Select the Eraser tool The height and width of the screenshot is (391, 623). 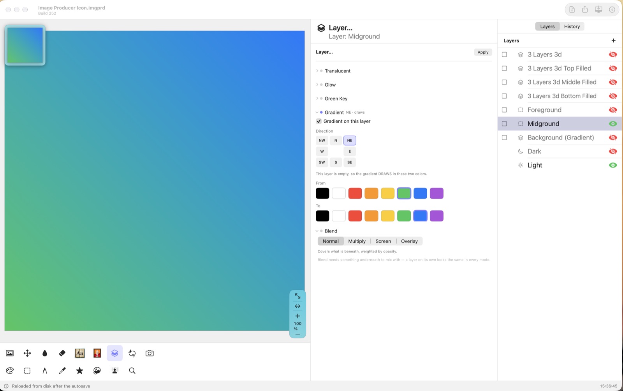[x=62, y=353]
